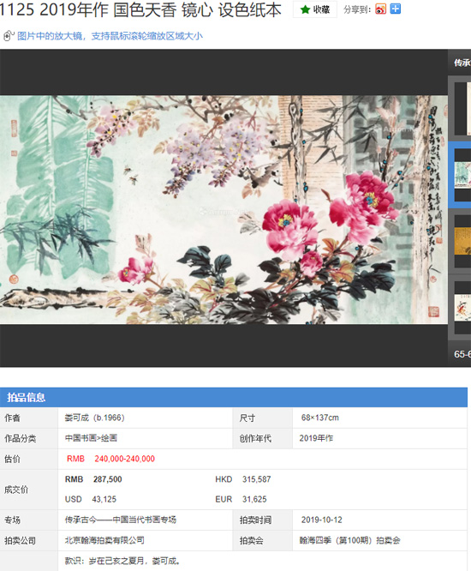Open 传承古今——中国当代书画专场 session link
Viewport: 471px width, 571px height.
tap(121, 520)
